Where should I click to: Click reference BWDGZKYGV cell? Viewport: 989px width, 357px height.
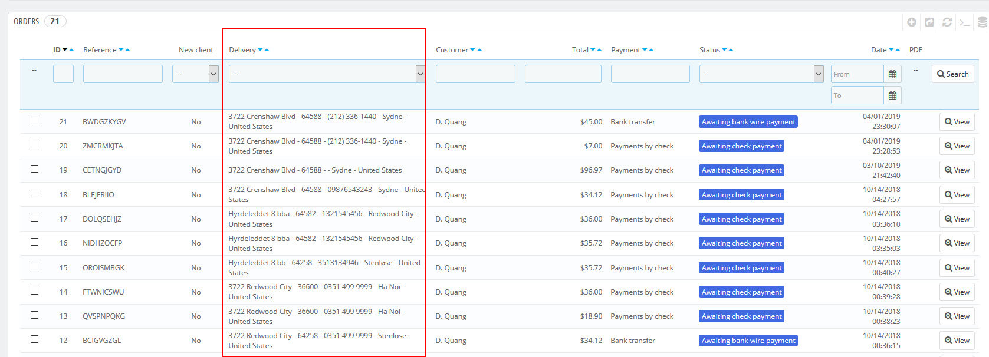pyautogui.click(x=104, y=122)
